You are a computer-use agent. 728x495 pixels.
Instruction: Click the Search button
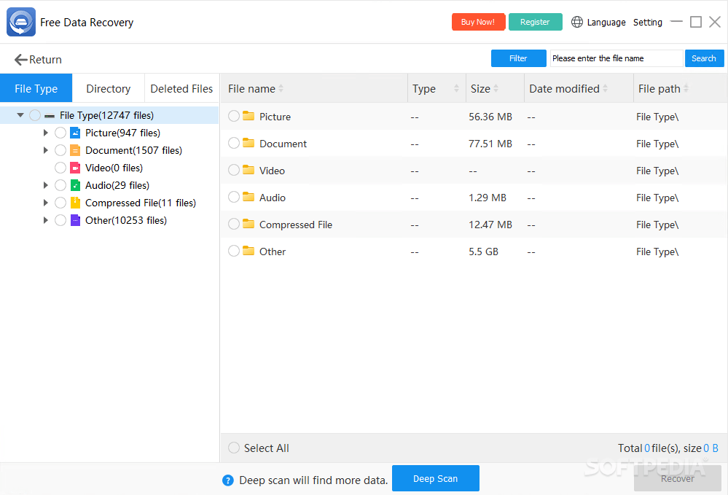[x=704, y=58]
